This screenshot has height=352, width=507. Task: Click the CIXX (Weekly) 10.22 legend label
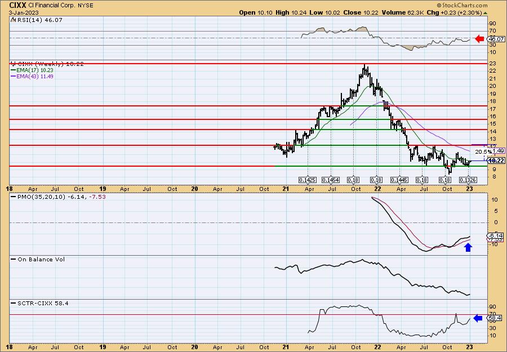click(x=47, y=64)
